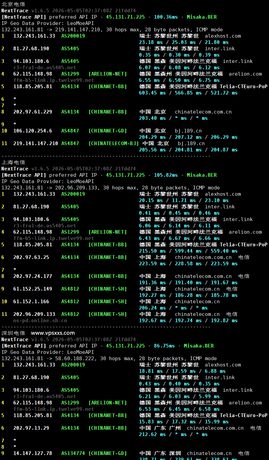
Task: Click hop IP address 61.152.25.149
Action: tap(33, 289)
